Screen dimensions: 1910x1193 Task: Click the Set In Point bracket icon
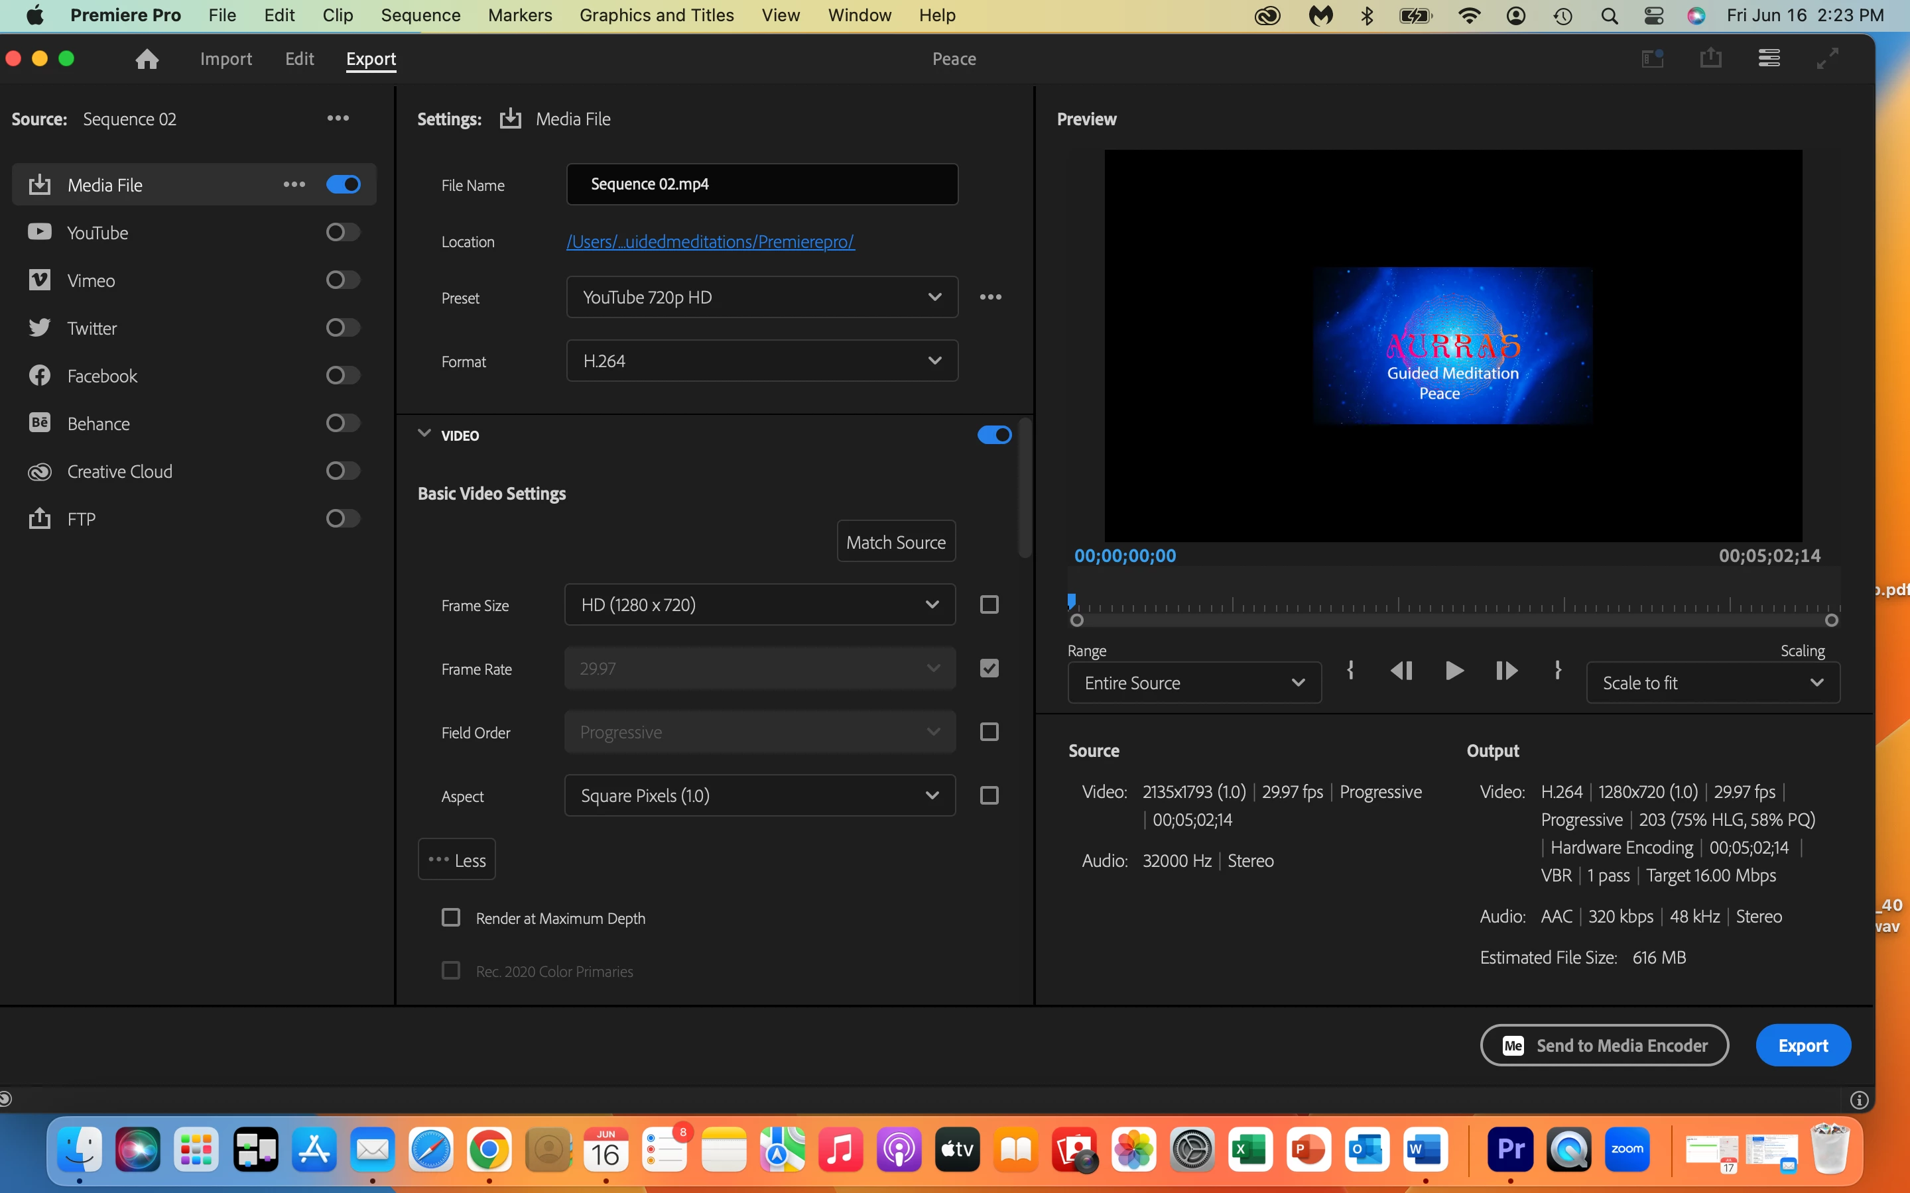1350,670
